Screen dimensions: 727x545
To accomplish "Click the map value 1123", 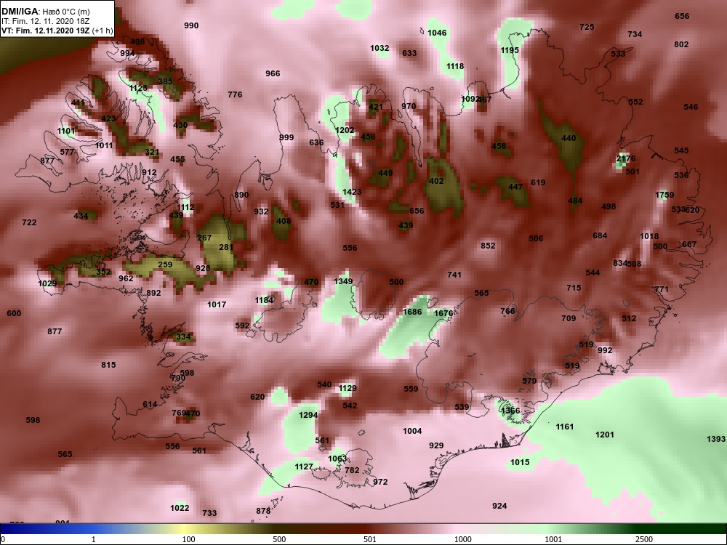I will 138,88.
